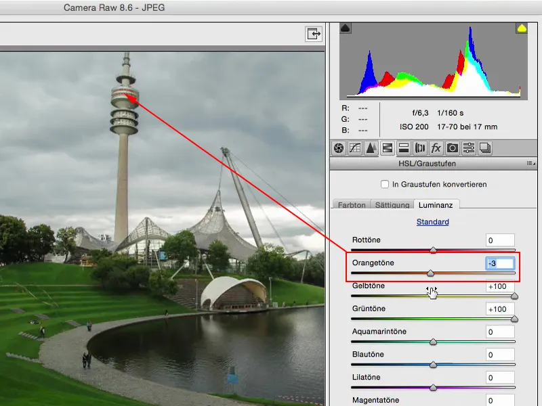This screenshot has width=542, height=406.
Task: Click the Orangetöne slider handle
Action: (x=430, y=273)
